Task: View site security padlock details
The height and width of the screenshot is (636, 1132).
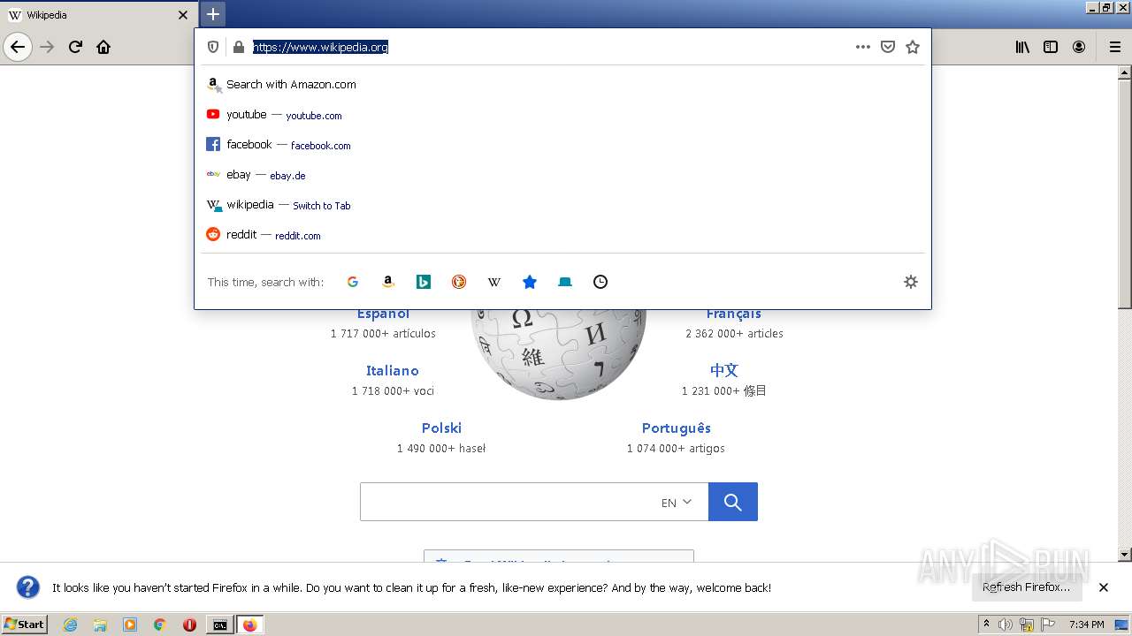Action: (238, 47)
